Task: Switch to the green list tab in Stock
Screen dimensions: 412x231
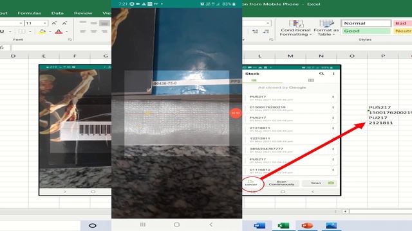Action: coord(254,80)
